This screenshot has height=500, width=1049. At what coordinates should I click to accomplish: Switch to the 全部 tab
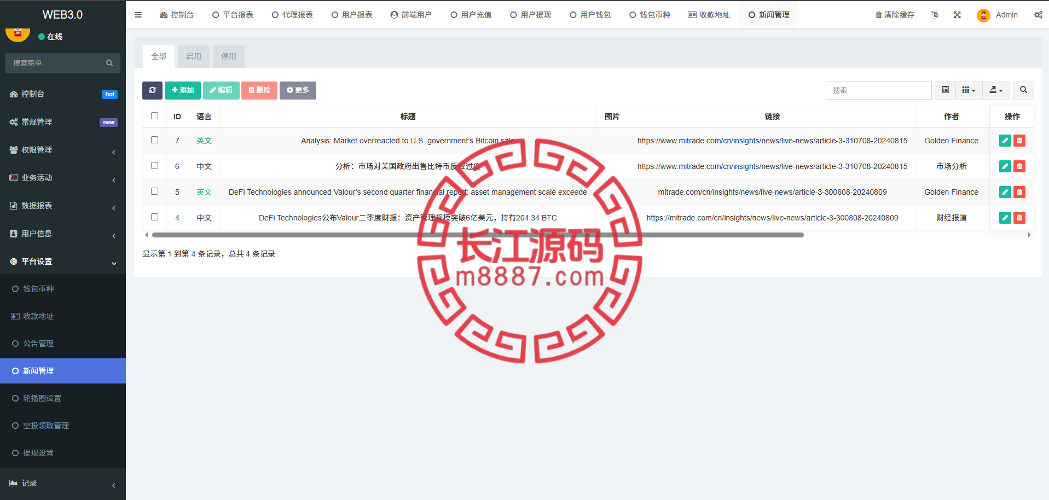pyautogui.click(x=159, y=56)
